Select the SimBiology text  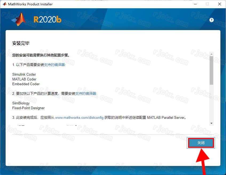click(21, 103)
